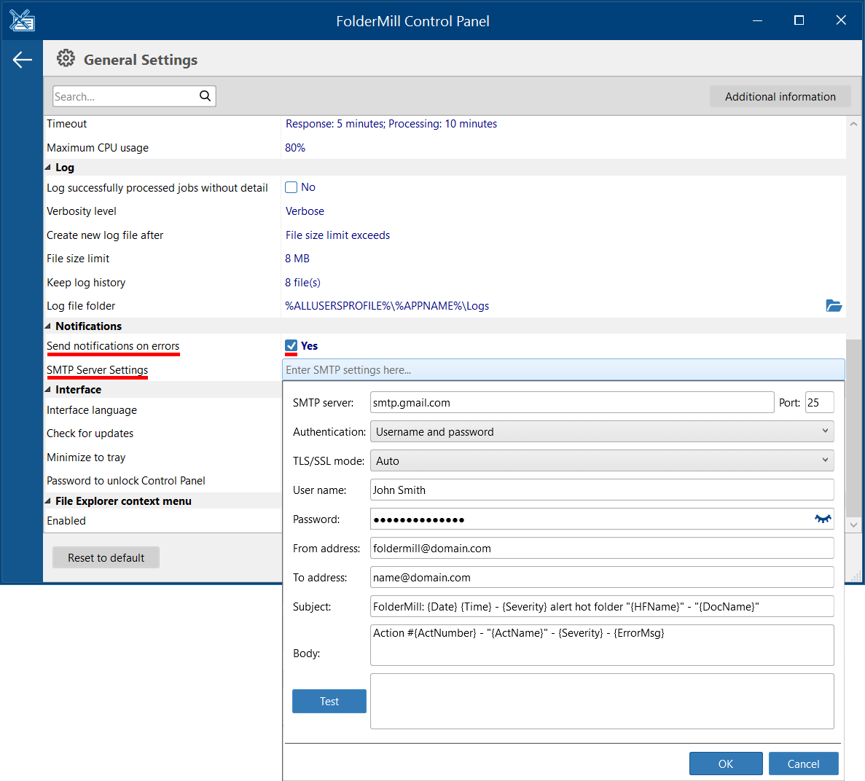Screen dimensions: 865x781
Task: Click the To address field
Action: tap(602, 578)
